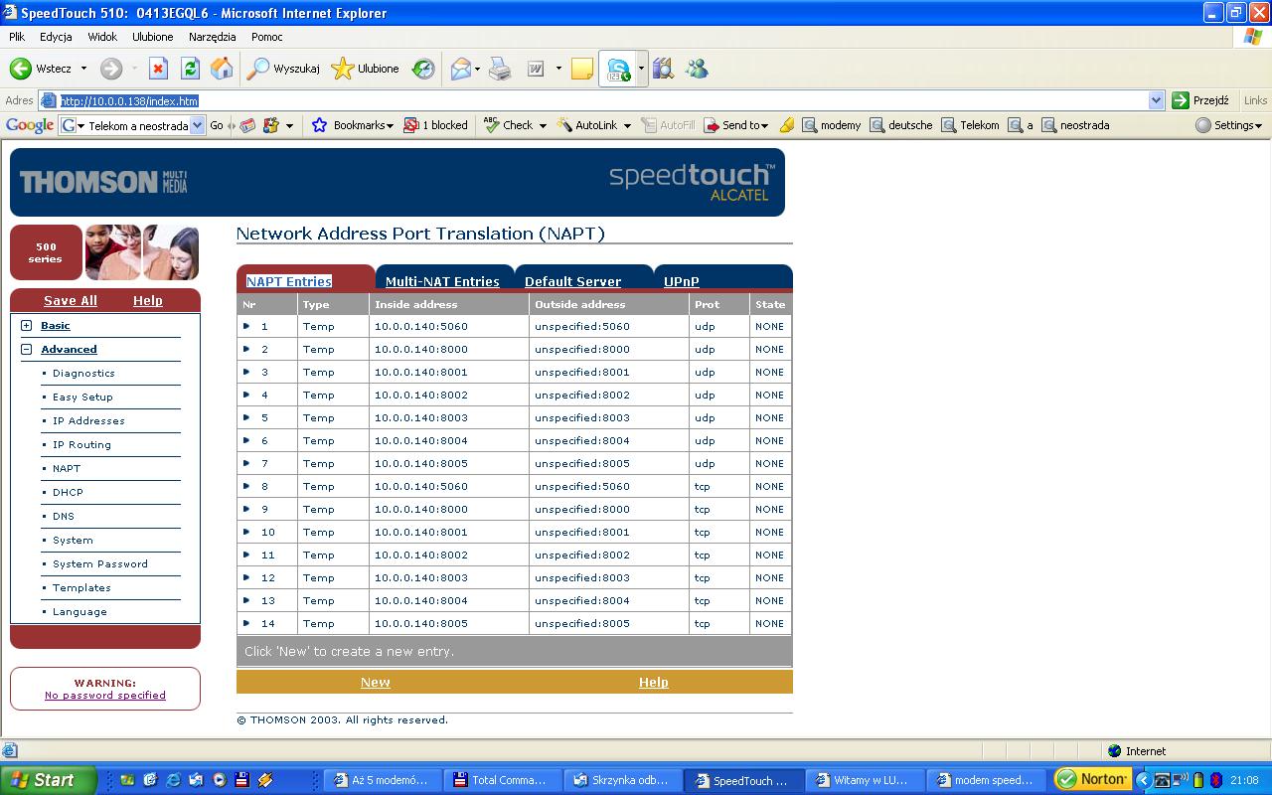Expand the Basic menu section
The width and height of the screenshot is (1272, 795).
point(27,325)
